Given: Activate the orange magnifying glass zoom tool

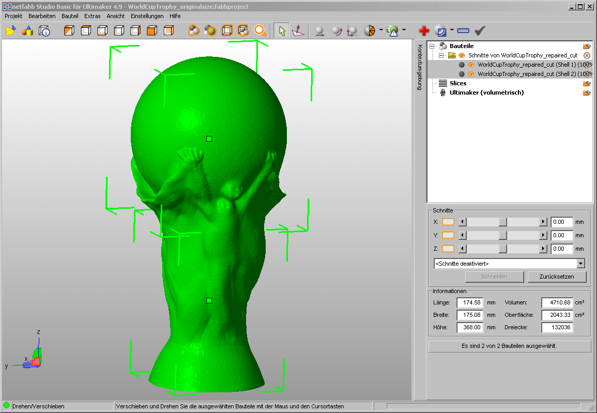Looking at the screenshot, I should click(x=260, y=30).
